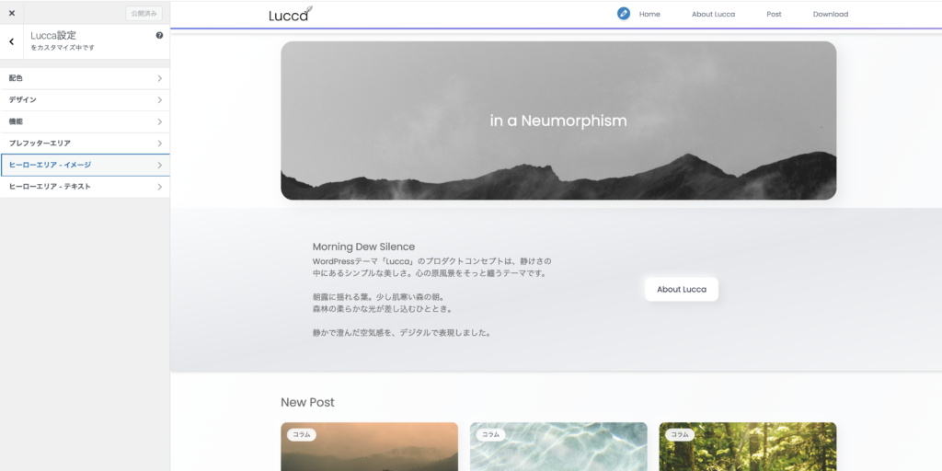The height and width of the screenshot is (471, 942).
Task: Close the customizer with the X icon
Action: pyautogui.click(x=11, y=13)
